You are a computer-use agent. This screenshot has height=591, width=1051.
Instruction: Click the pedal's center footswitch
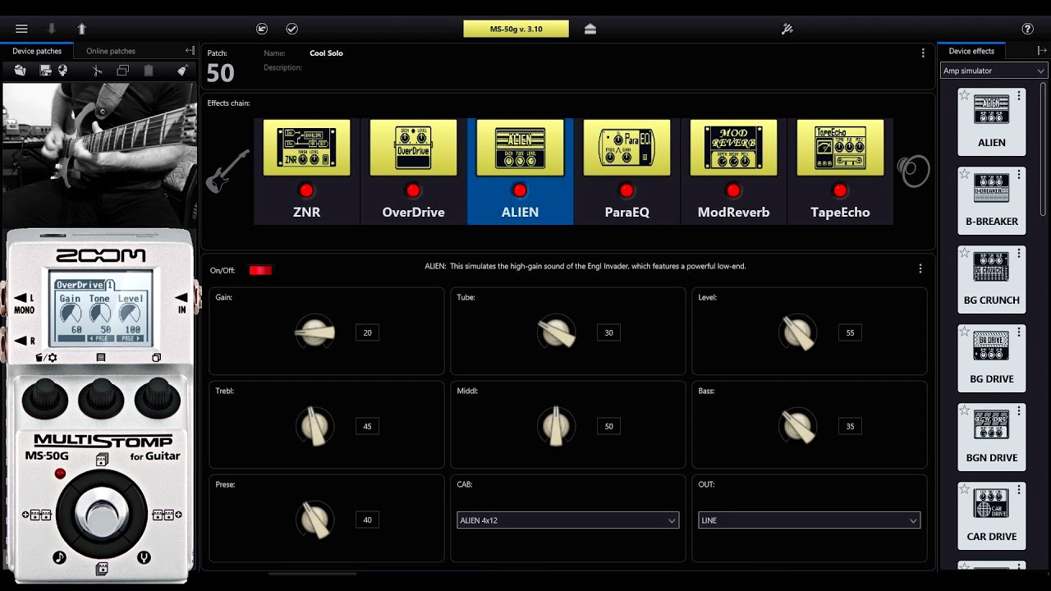(101, 513)
